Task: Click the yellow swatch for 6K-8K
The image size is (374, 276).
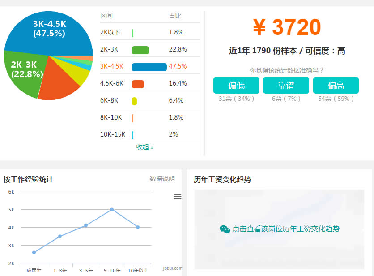Action: 134,101
